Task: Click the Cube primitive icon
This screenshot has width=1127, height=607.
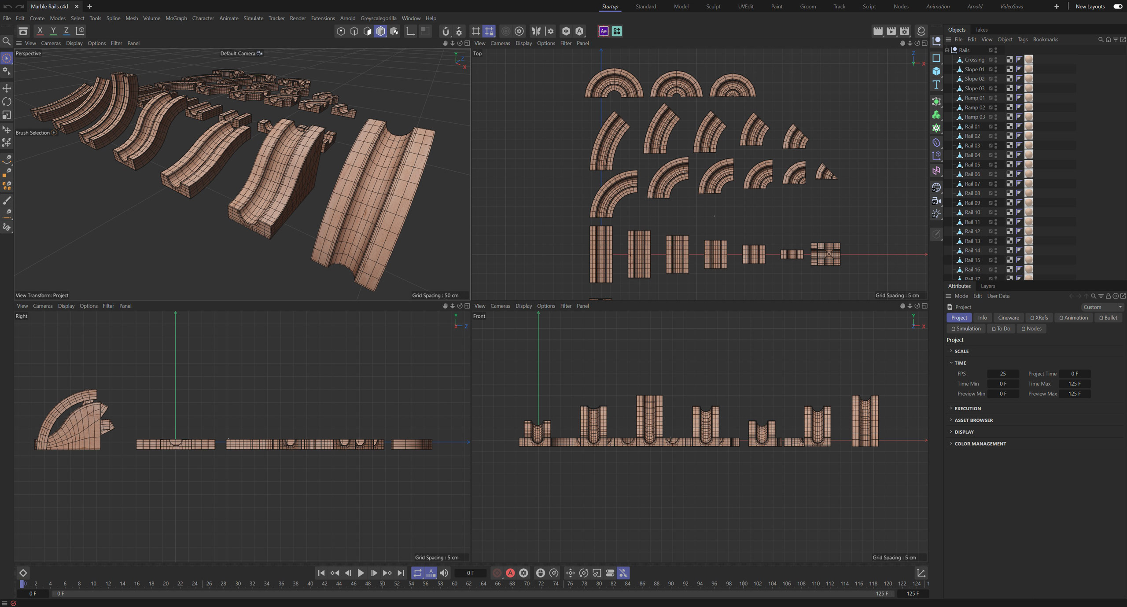Action: click(936, 71)
